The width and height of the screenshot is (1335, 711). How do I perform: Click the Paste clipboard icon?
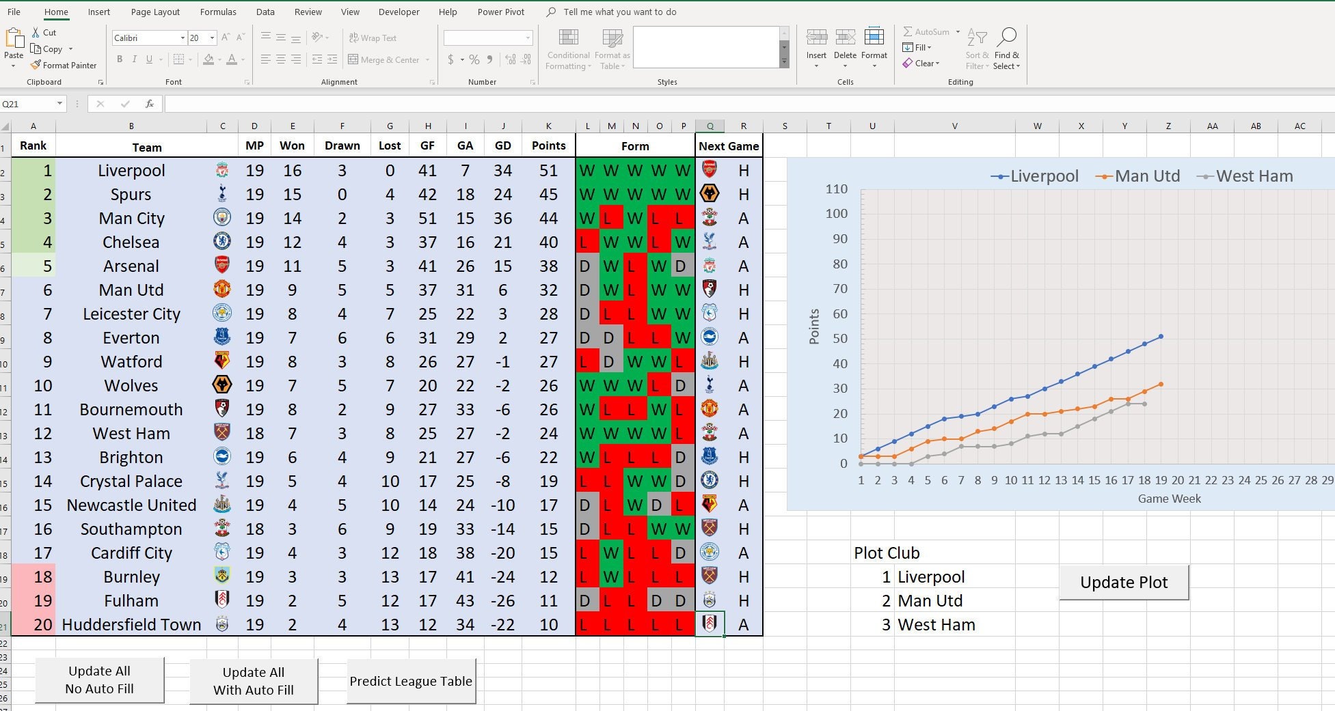pos(14,38)
